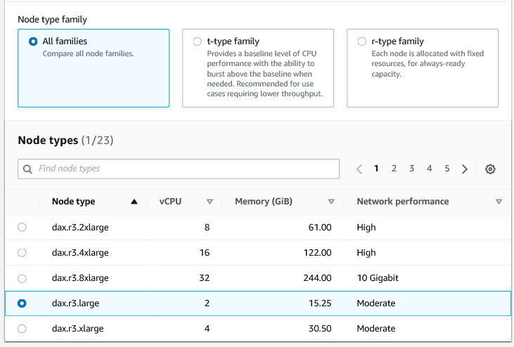
Task: Choose the dax.r3.2xlarge node type
Action: (22, 227)
